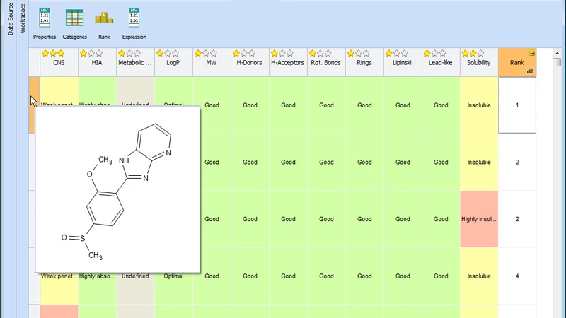This screenshot has width=566, height=318.
Task: Click the molecule structure thumbnail popup
Action: pyautogui.click(x=117, y=189)
